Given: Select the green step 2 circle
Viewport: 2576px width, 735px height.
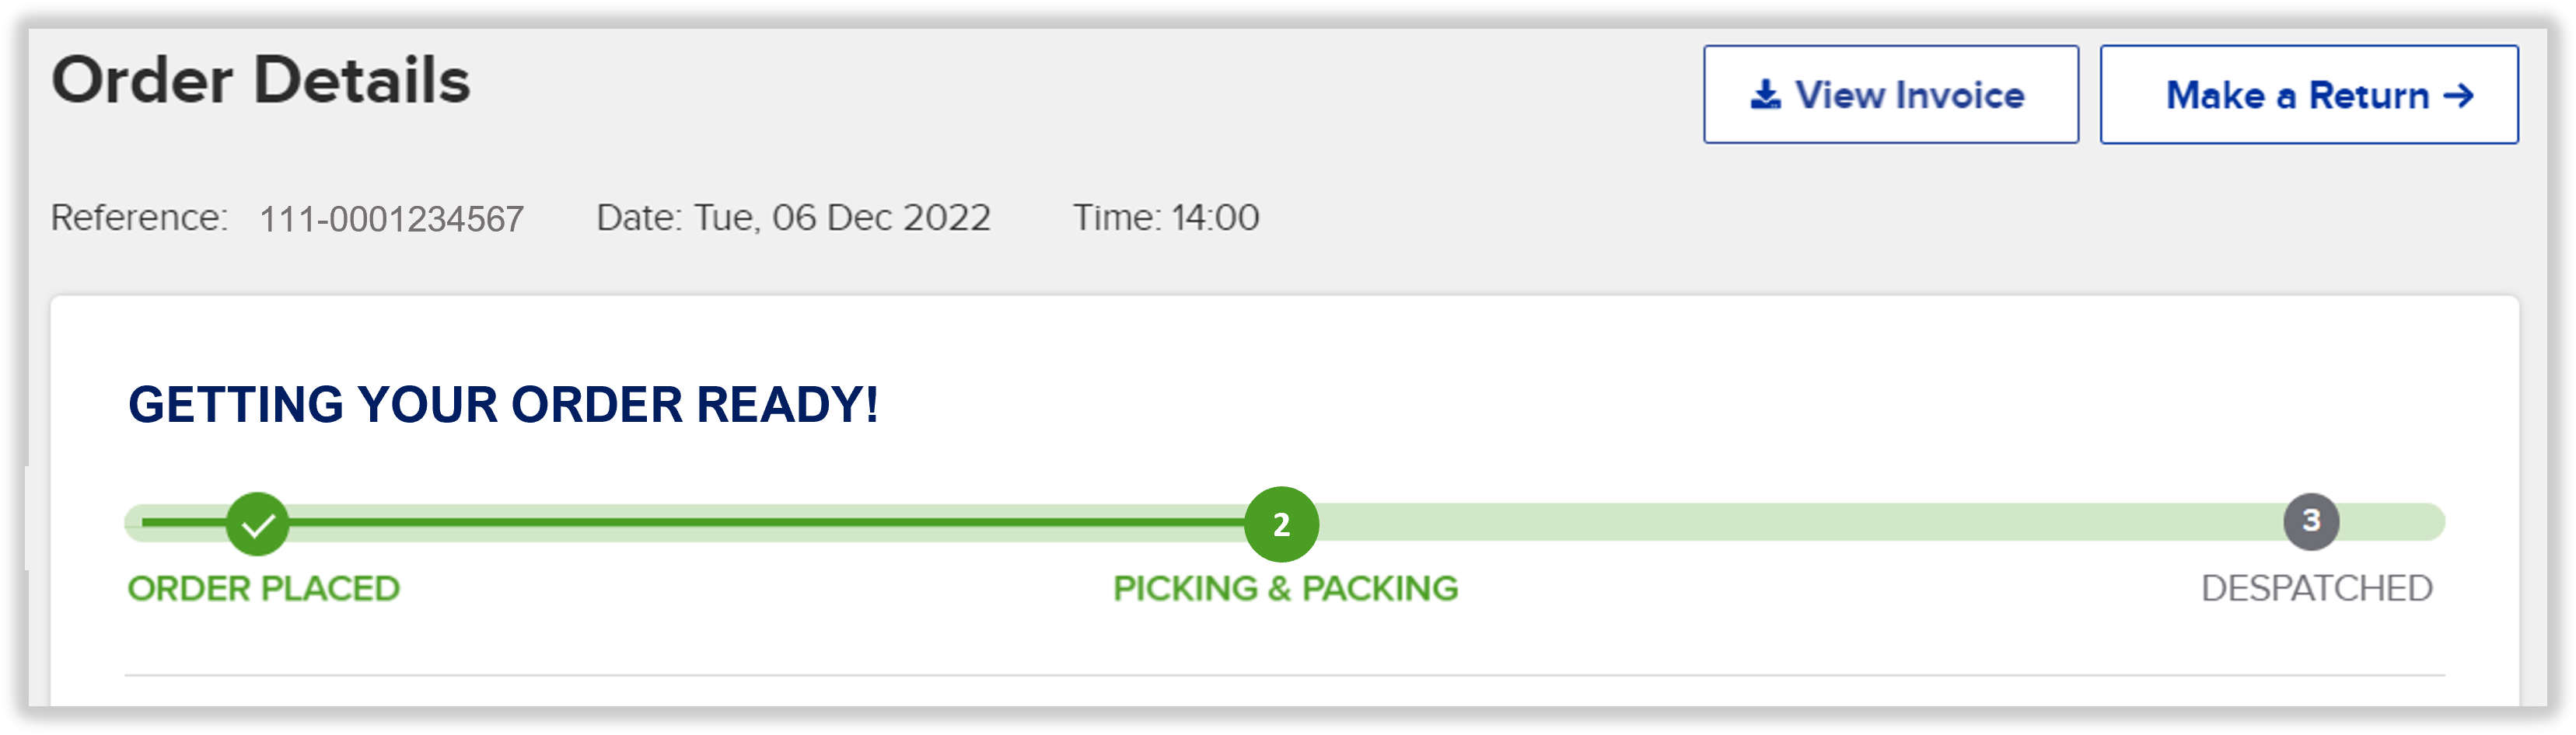Looking at the screenshot, I should coord(1281,524).
